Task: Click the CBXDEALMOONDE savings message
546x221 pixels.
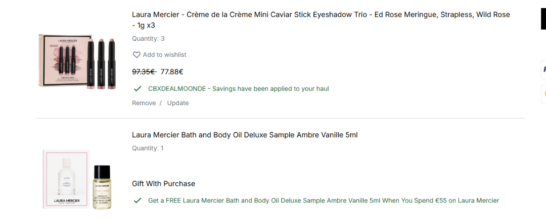Action: pyautogui.click(x=238, y=89)
